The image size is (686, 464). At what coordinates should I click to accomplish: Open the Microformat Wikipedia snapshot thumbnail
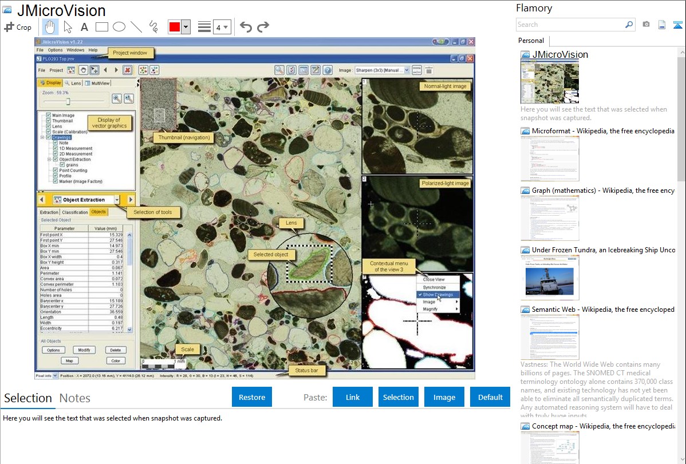[550, 158]
